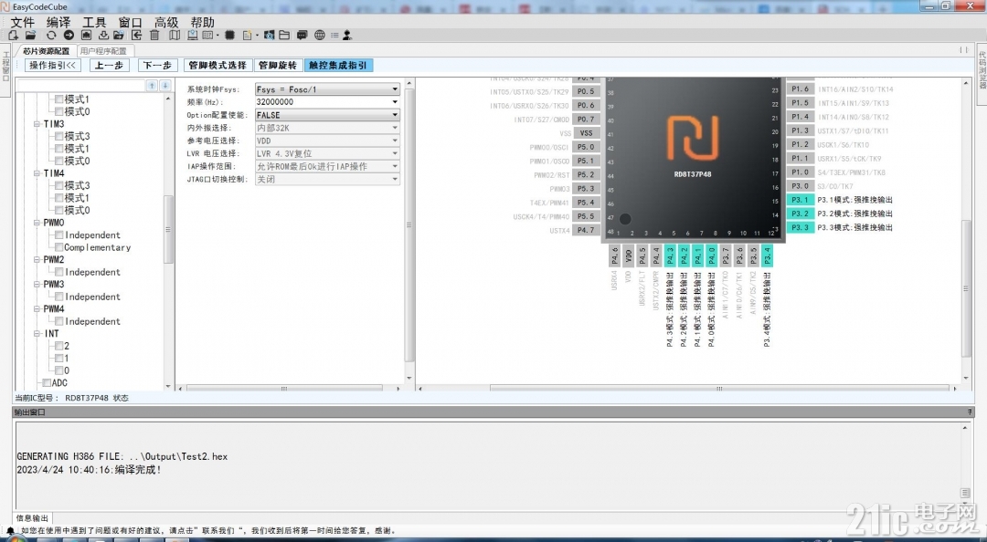
Task: Click the up arrow search-previous button
Action: (152, 86)
